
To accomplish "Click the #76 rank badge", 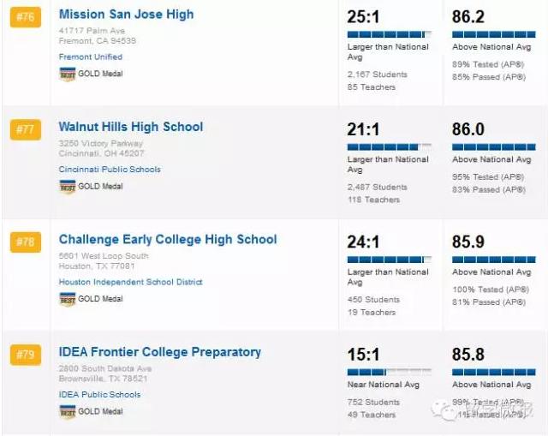I will pyautogui.click(x=25, y=17).
